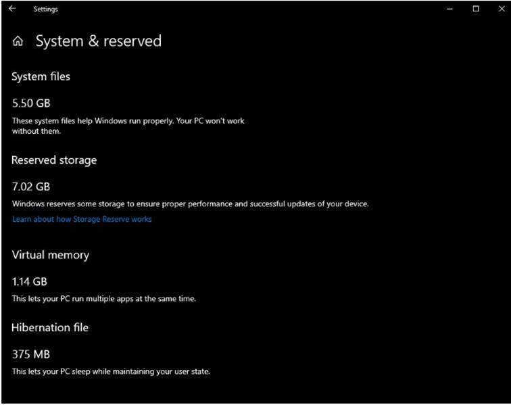Viewport: 511px width, 405px height.
Task: Click the 7.02 GB reserved storage value
Action: coord(31,187)
